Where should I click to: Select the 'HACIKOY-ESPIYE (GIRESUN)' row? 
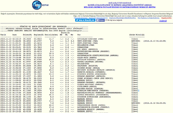pos(69,89)
